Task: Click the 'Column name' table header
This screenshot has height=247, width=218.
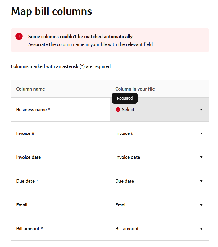Action: tap(30, 89)
